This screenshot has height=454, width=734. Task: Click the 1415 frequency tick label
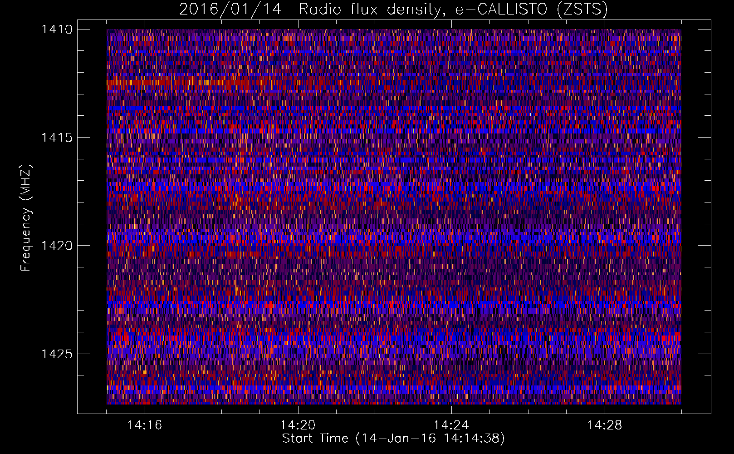click(57, 138)
